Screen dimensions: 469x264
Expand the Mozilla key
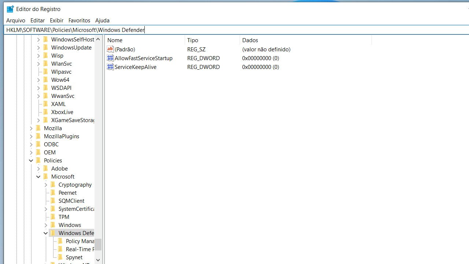pos(31,128)
